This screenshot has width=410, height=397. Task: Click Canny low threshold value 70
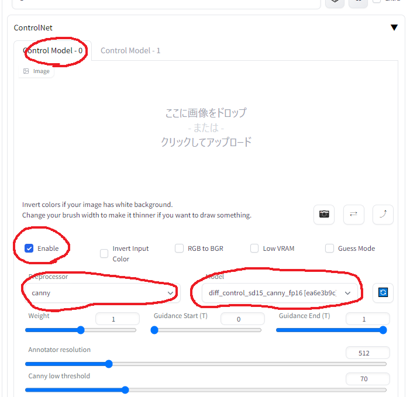(x=368, y=379)
